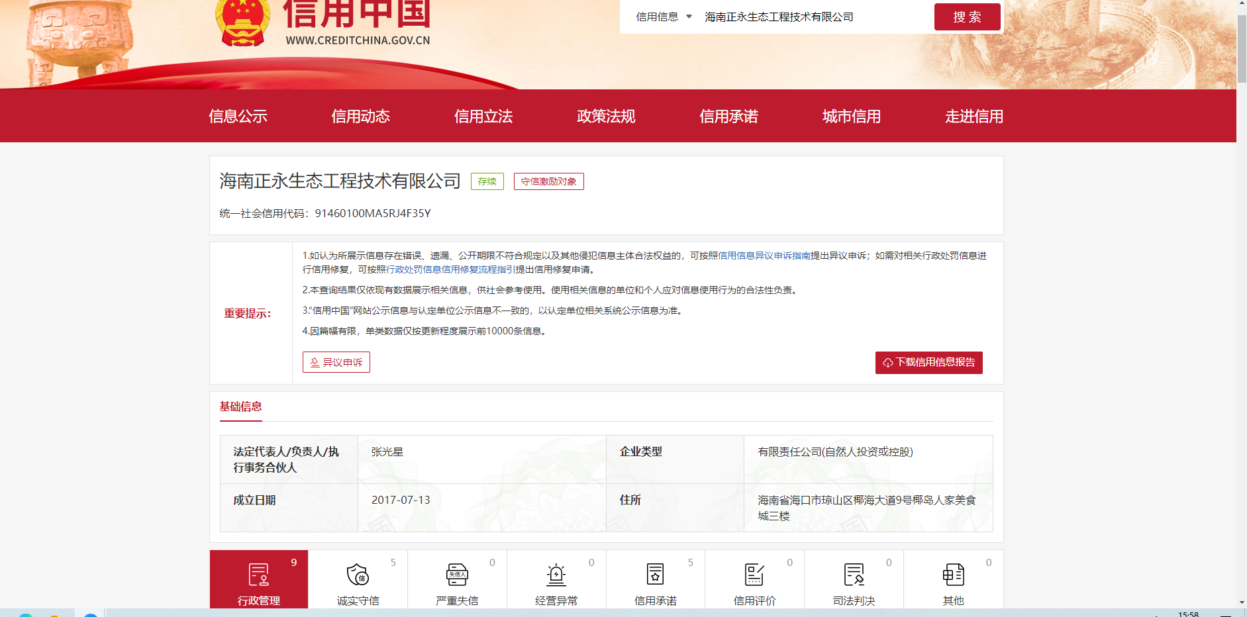The width and height of the screenshot is (1247, 617).
Task: Open the 行政处罚信息信用修复流程指引 link
Action: pos(450,269)
